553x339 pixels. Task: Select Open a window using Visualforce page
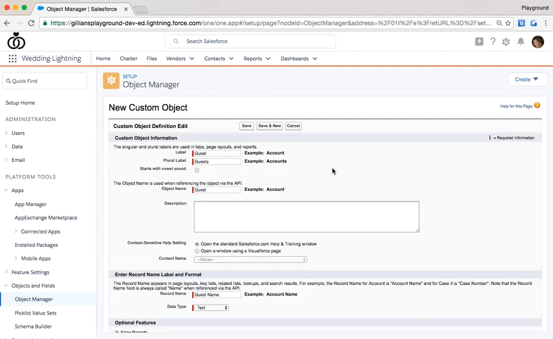pos(197,251)
